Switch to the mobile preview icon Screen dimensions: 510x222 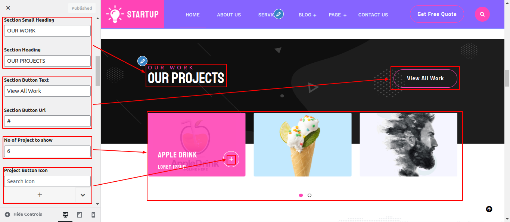pos(93,215)
